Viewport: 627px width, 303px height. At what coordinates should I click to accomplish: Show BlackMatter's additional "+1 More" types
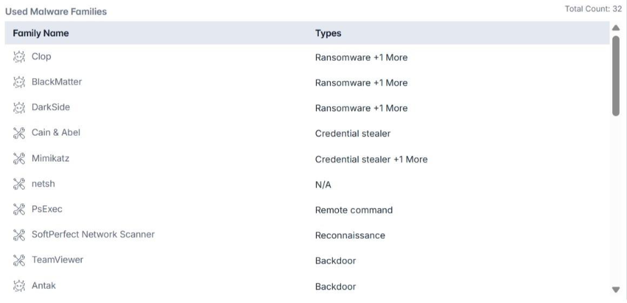click(x=391, y=83)
